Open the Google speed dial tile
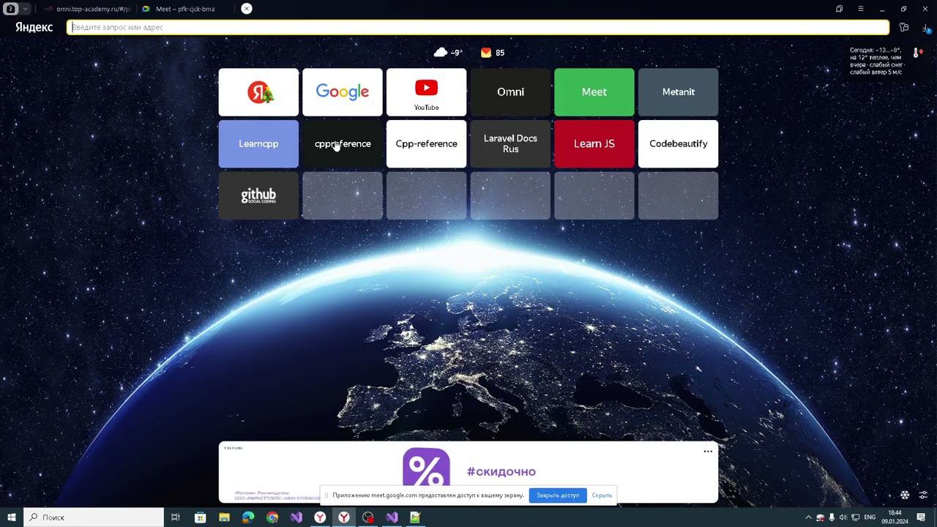Viewport: 937px width, 527px height. pyautogui.click(x=343, y=92)
